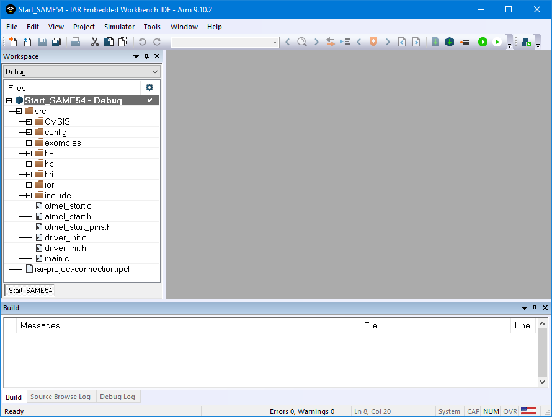Open the Project menu

84,27
